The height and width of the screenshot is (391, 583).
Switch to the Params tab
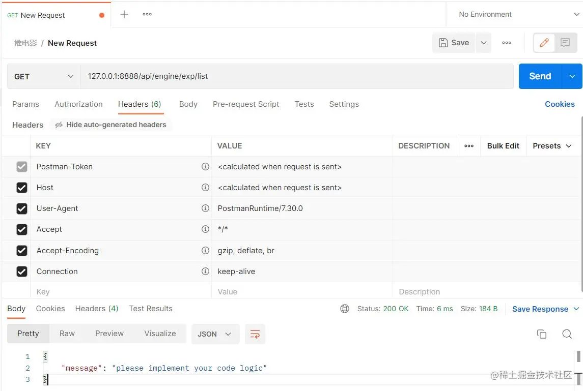[25, 104]
